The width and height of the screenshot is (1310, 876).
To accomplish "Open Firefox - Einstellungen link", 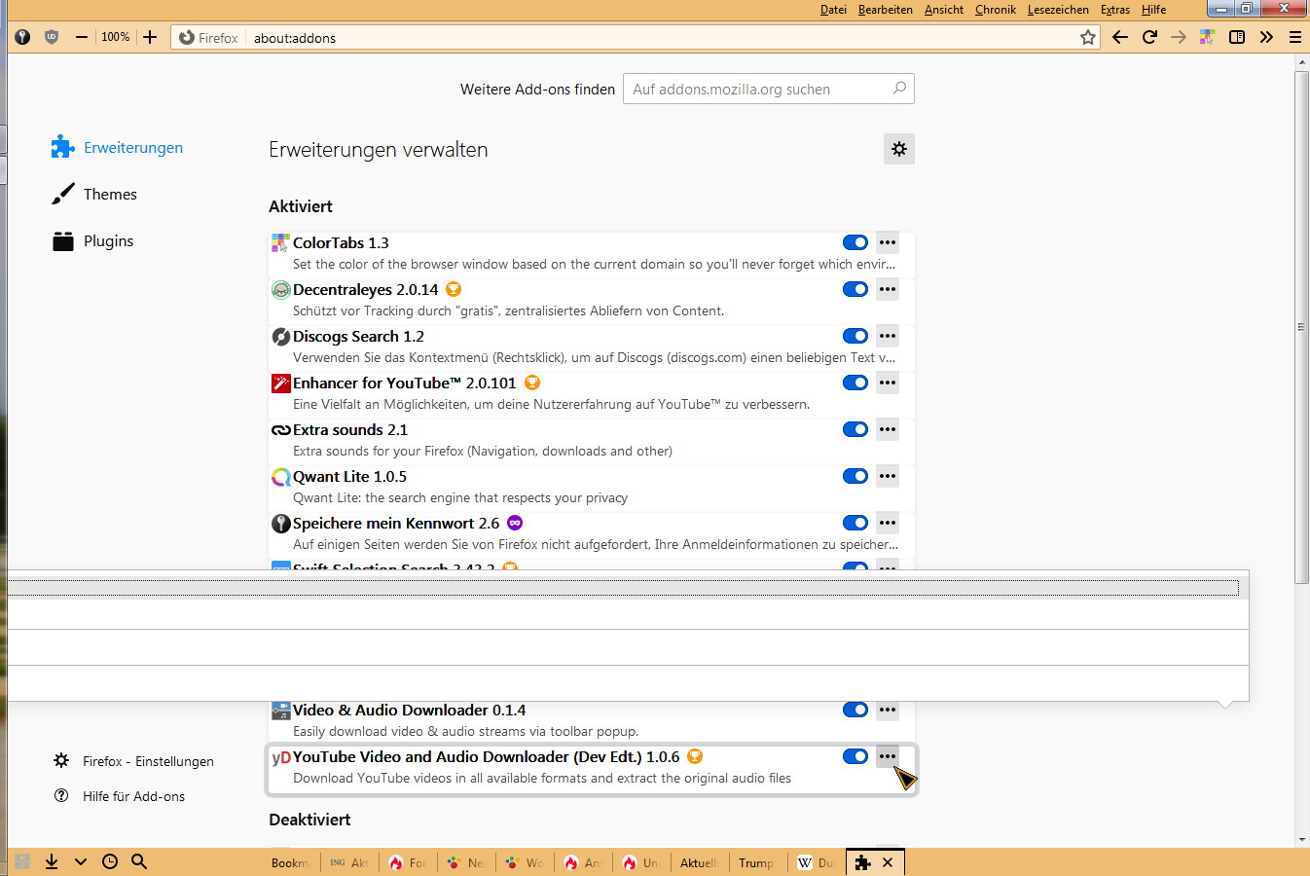I will pyautogui.click(x=133, y=761).
